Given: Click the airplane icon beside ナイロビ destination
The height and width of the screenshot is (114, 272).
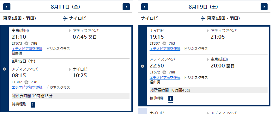Looking at the screenshot, I should tap(65, 18).
